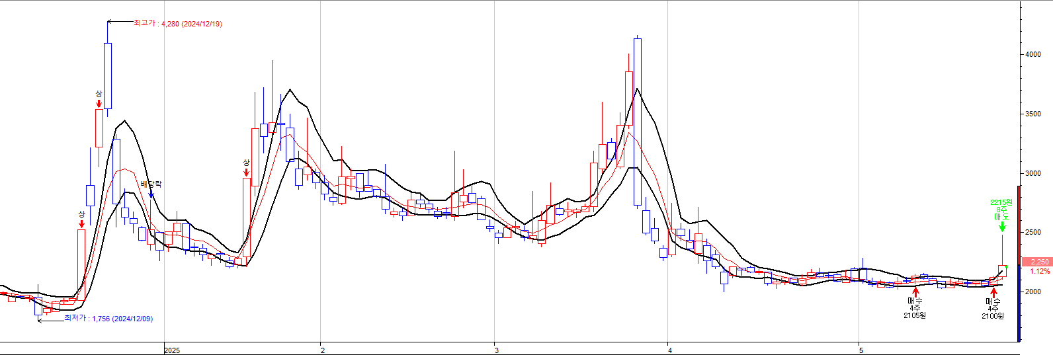Click the 3500 price axis label

(x=1032, y=114)
